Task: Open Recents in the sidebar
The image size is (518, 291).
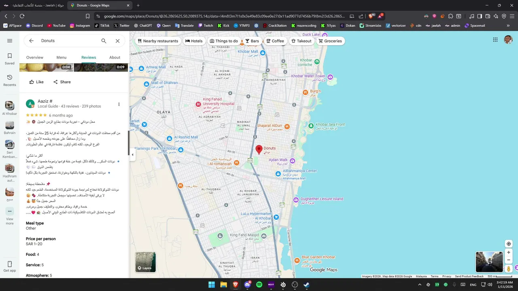Action: point(10,80)
